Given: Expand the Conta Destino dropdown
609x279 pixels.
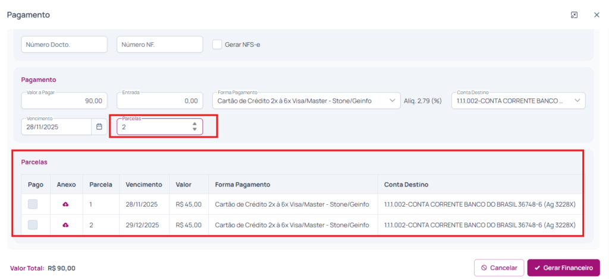Looking at the screenshot, I should (x=519, y=101).
